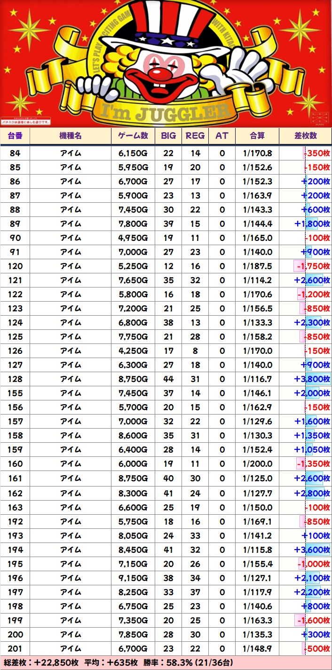Click the 1/170.8 combined rate cell
Viewport: 332px width, 670px height.
tap(257, 153)
